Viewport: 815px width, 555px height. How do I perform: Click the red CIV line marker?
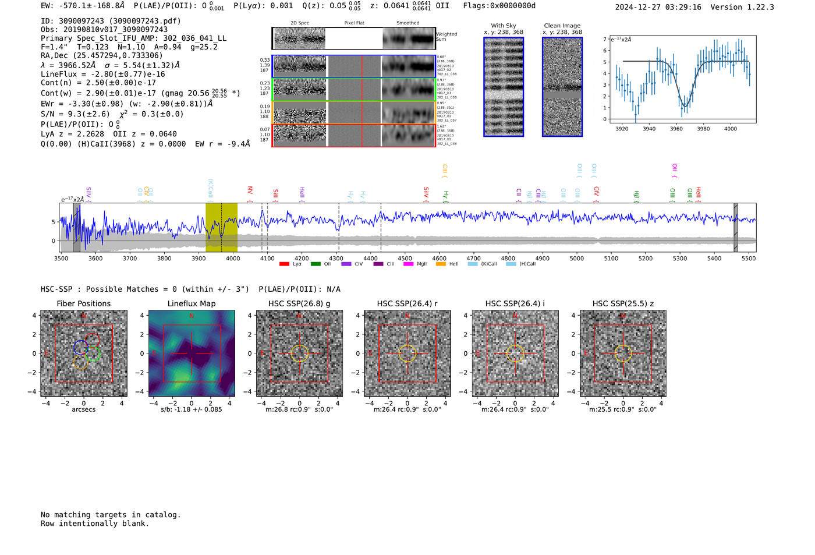tap(596, 194)
